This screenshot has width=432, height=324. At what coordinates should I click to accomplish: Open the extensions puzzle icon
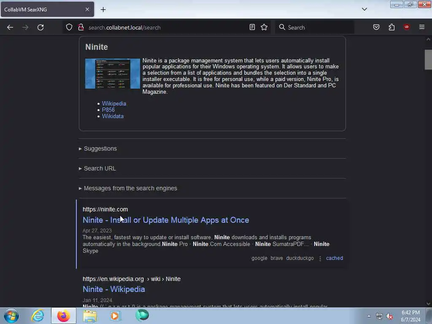391,27
